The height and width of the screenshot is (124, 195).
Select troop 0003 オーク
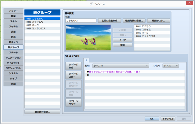click(42, 25)
